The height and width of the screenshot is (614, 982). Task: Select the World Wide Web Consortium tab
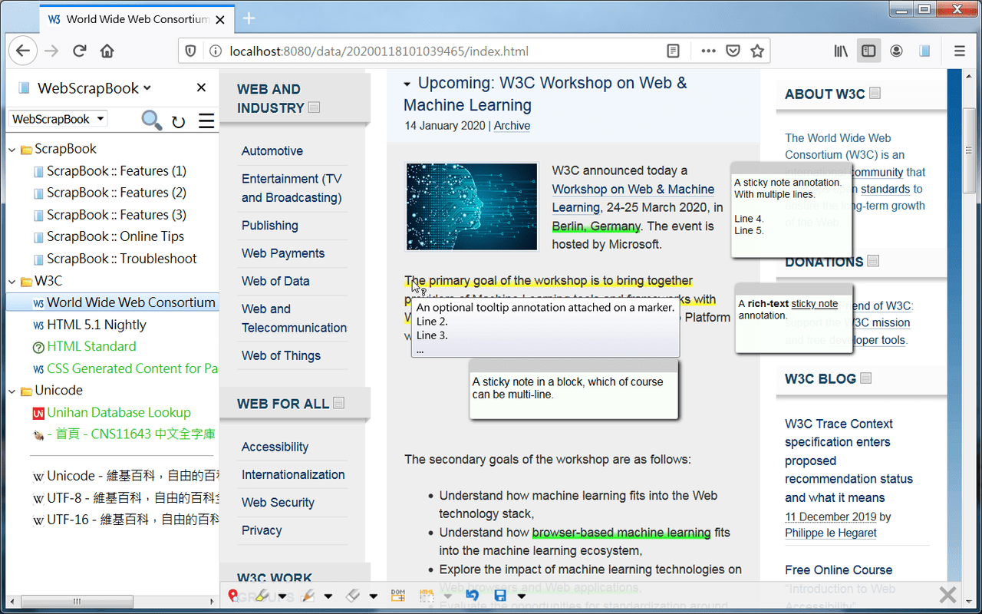tap(138, 19)
